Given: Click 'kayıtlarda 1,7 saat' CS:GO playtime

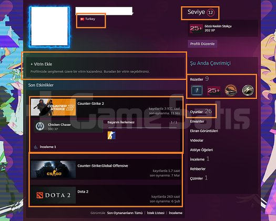Looking at the screenshot, I should click(166, 171).
